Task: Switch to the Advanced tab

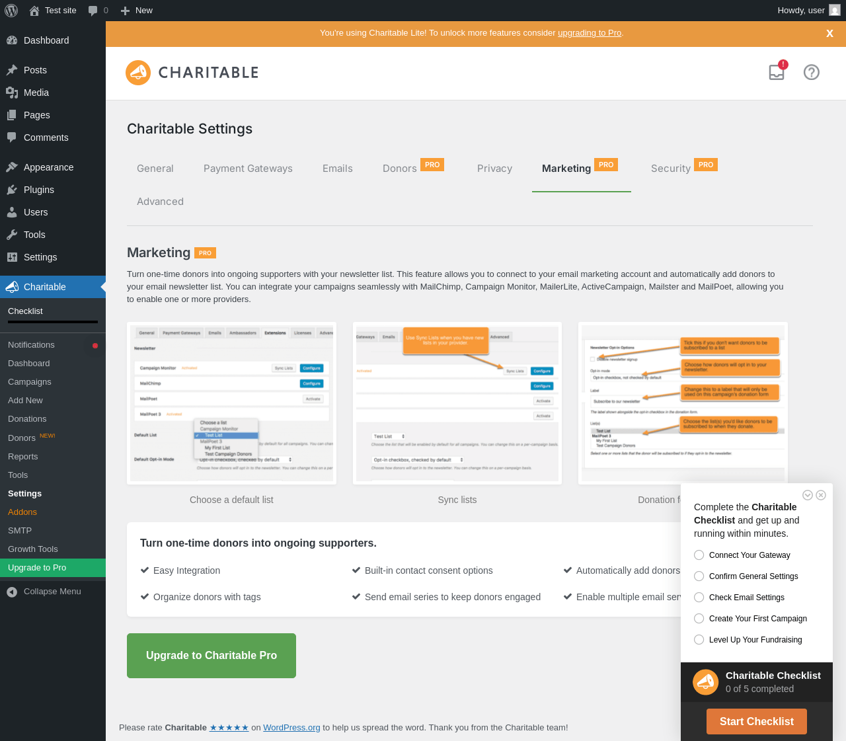Action: [161, 202]
